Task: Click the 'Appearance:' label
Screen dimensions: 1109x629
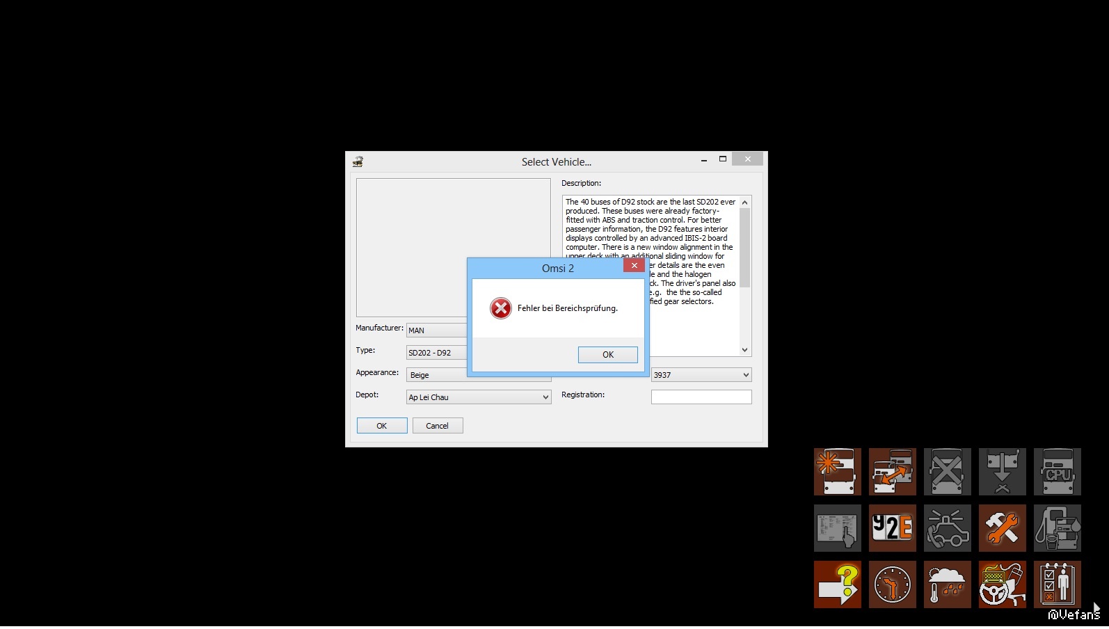Action: tap(377, 372)
